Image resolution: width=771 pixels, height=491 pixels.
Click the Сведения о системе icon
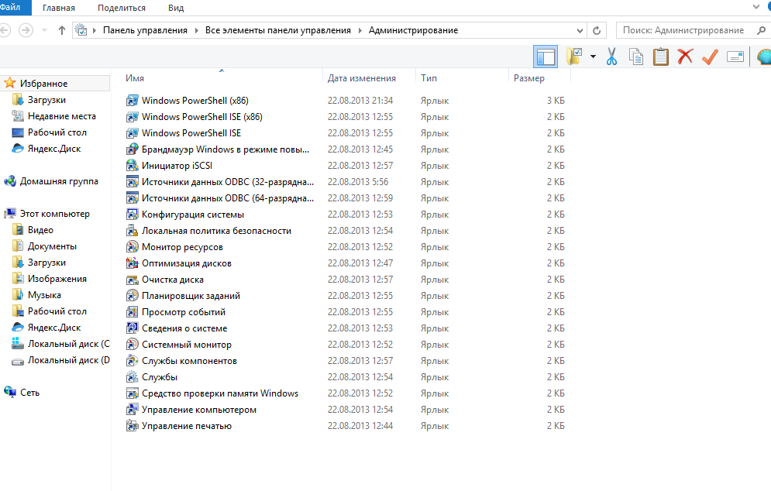point(133,328)
